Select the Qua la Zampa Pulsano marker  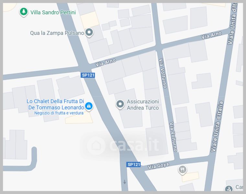[x=89, y=33]
